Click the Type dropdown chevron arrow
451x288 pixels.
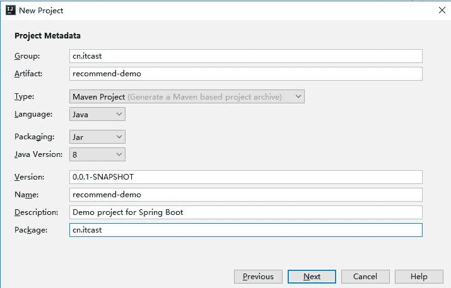298,96
